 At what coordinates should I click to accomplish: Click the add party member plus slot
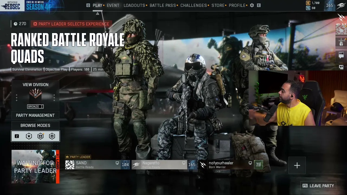click(297, 165)
